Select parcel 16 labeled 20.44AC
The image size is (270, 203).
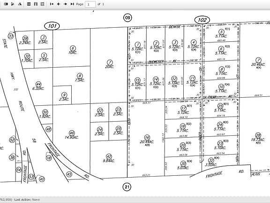coord(147,140)
